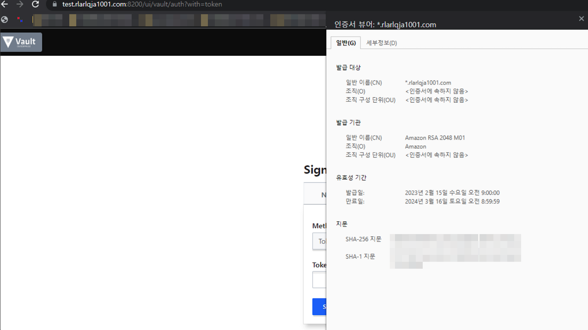Click the padlock site security icon
The image size is (588, 330).
[54, 4]
